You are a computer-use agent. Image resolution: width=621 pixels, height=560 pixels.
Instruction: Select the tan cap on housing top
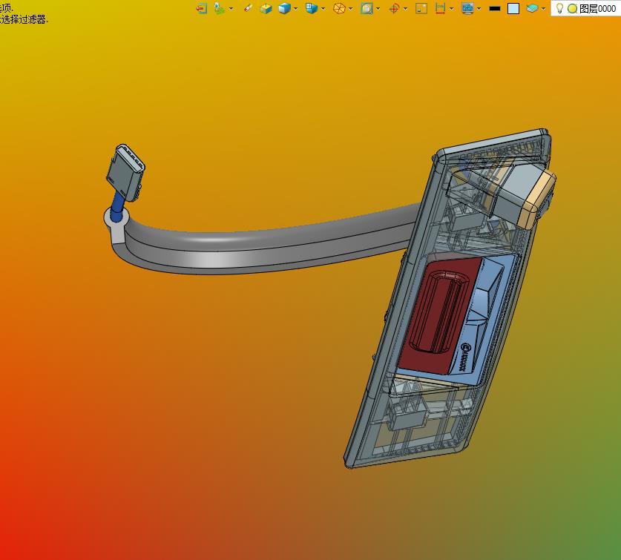pyautogui.click(x=536, y=200)
